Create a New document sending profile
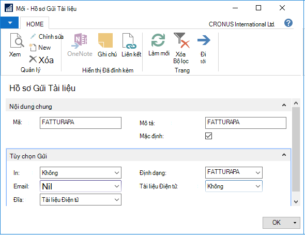305x235 pixels. 40,47
